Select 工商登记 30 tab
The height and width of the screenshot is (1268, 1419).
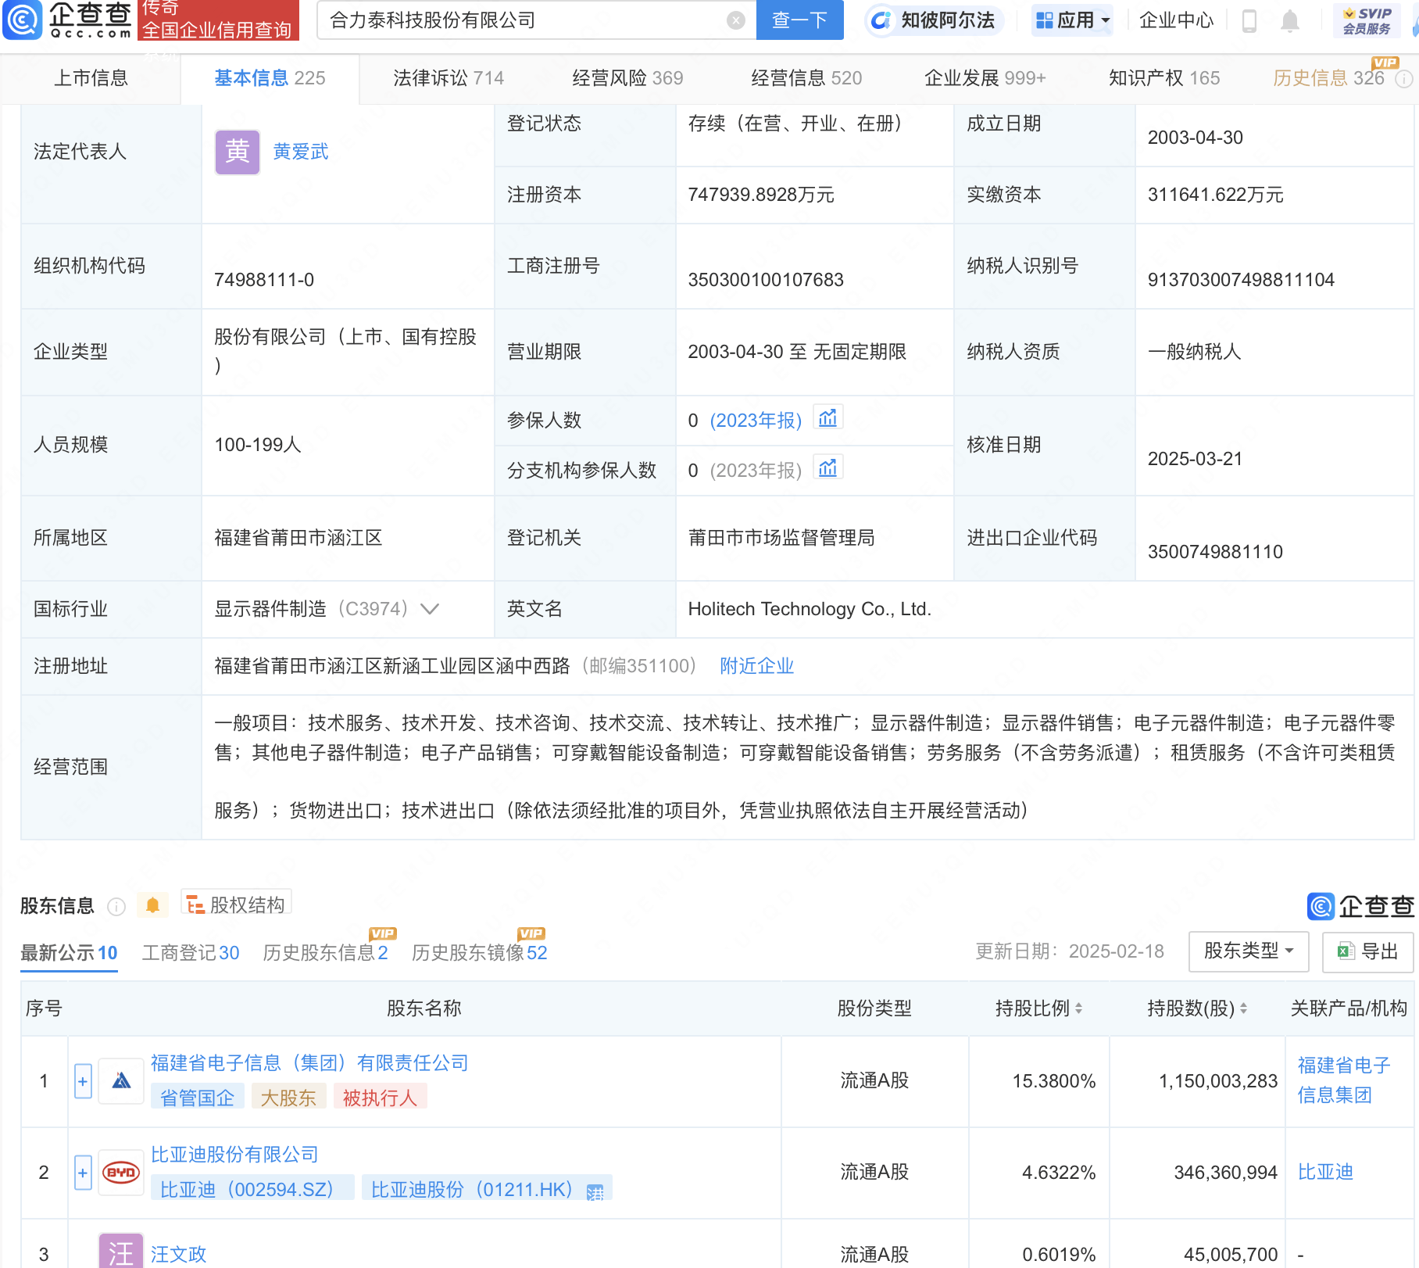pos(191,953)
